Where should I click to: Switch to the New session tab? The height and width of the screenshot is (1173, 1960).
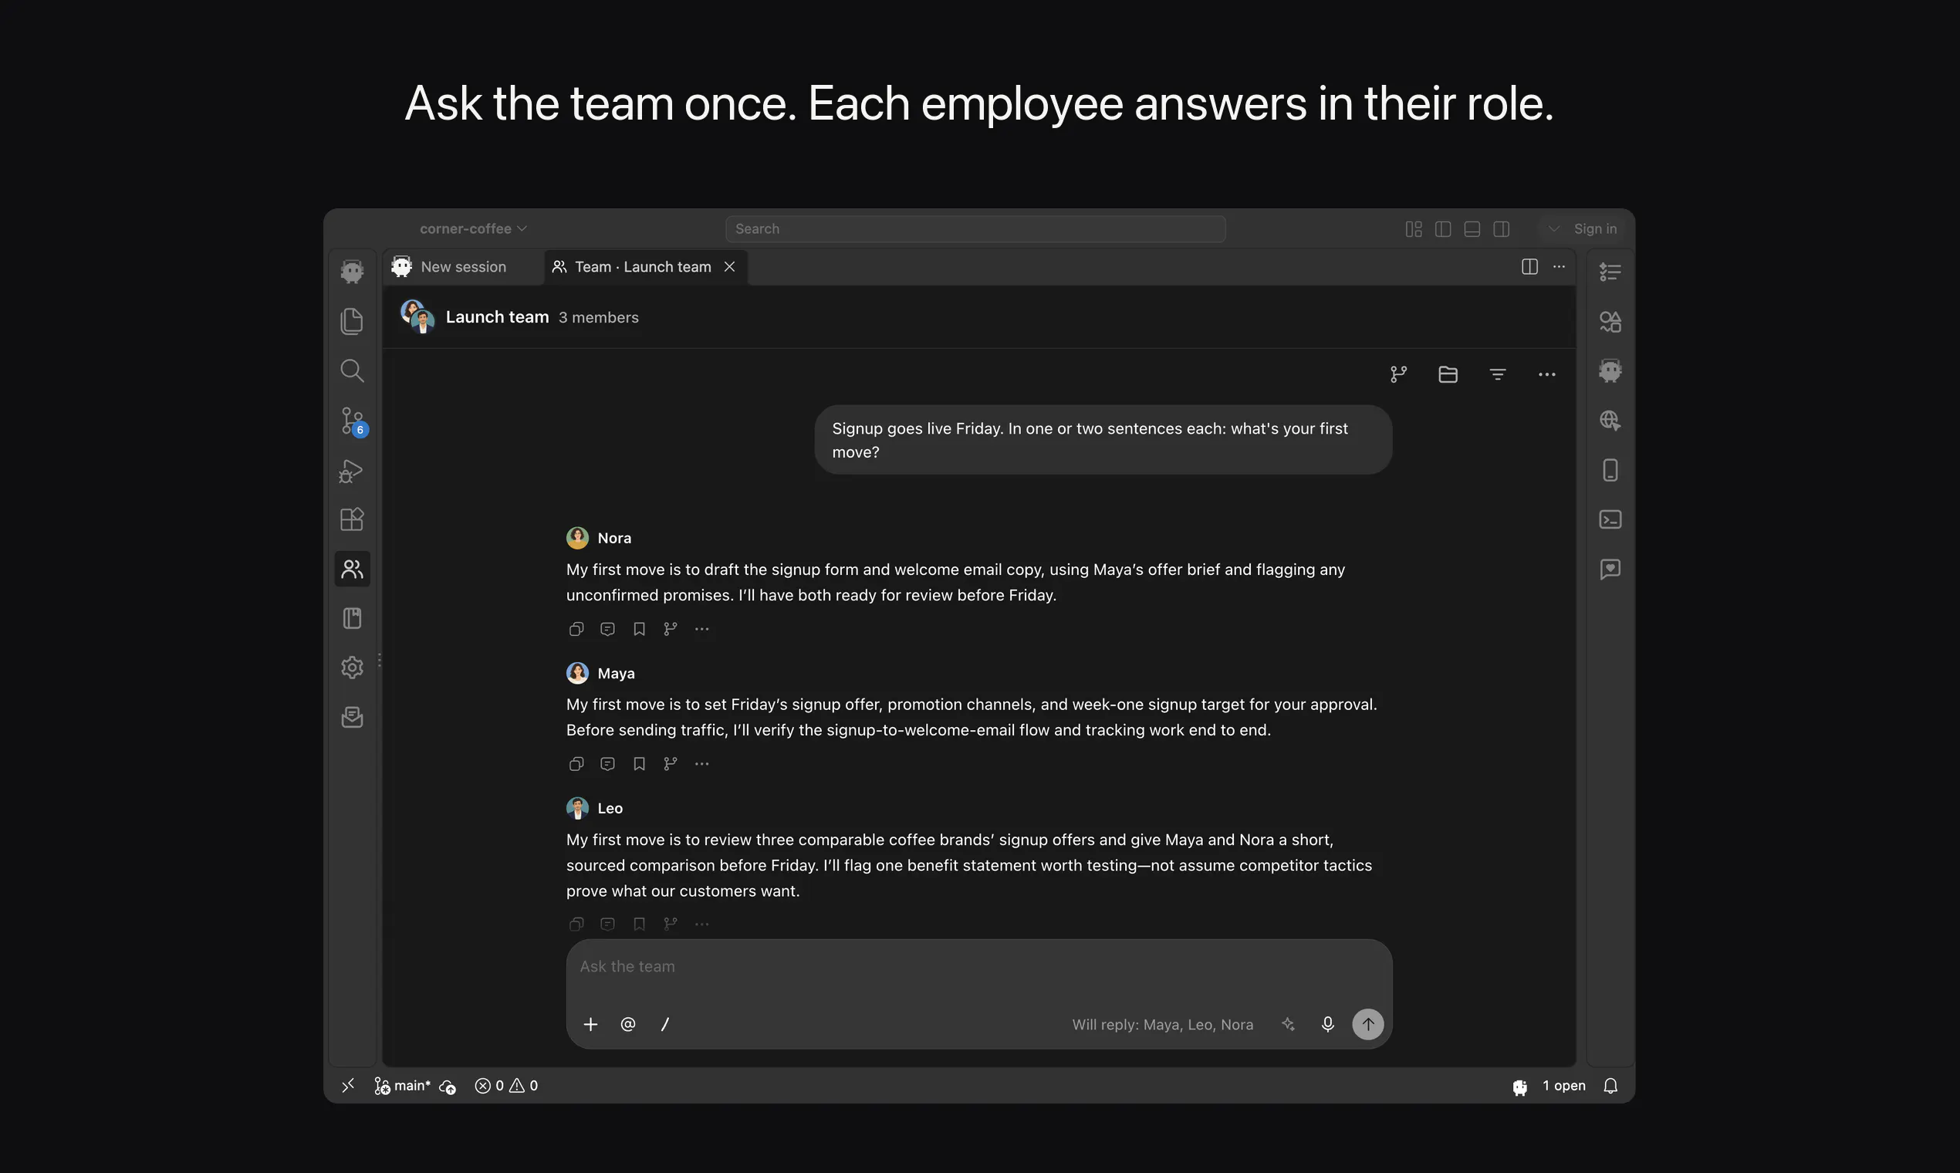pyautogui.click(x=463, y=267)
